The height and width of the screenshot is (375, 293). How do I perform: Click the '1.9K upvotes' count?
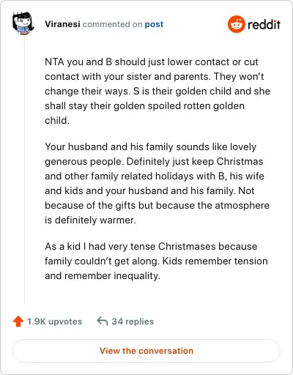pyautogui.click(x=54, y=322)
